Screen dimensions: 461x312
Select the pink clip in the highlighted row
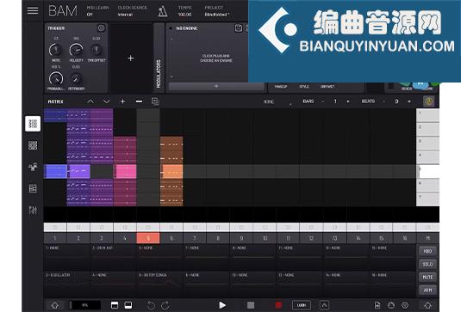[x=126, y=172]
